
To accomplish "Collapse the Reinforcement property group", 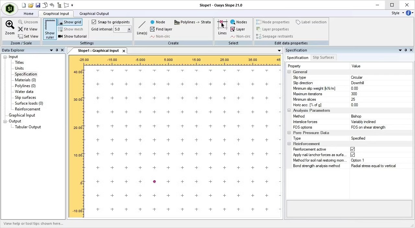I will (x=289, y=144).
